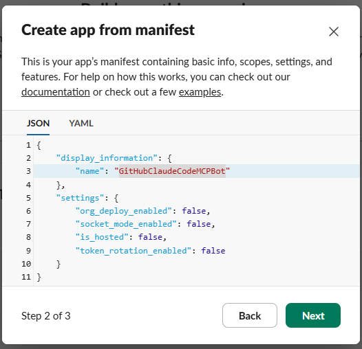
Task: Click line number 11 in the gutter
Action: [x=26, y=277]
